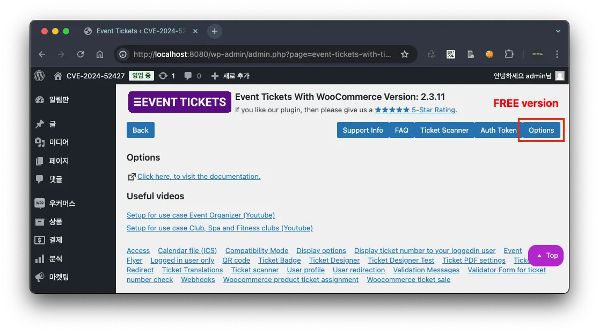Open the extensions puzzle piece menu
The width and height of the screenshot is (599, 333).
pyautogui.click(x=509, y=54)
